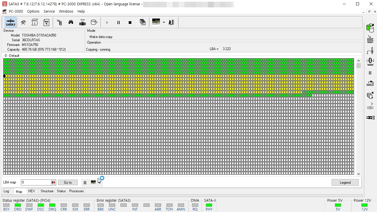The image size is (377, 212).
Task: Click the head stack triangle icon
Action: click(82, 22)
